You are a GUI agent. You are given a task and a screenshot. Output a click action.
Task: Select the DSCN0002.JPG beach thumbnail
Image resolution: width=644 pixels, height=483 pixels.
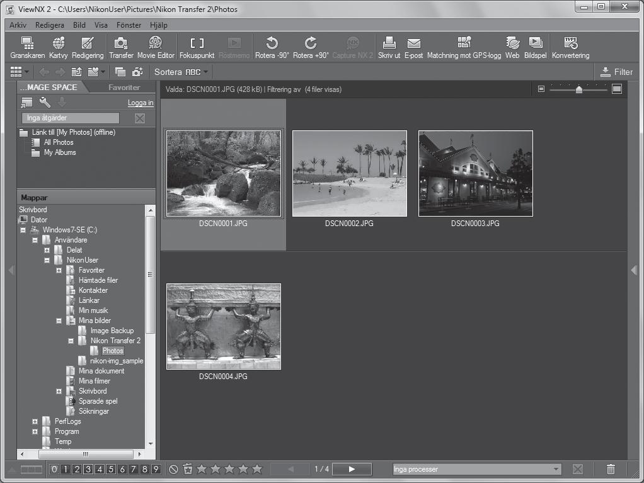(350, 174)
